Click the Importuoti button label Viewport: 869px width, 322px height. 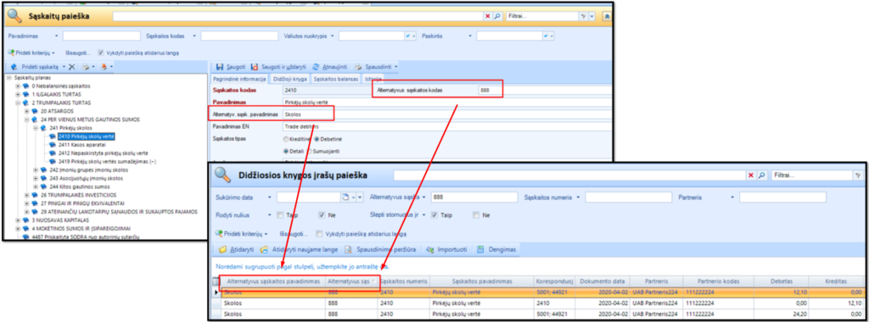pos(452,249)
